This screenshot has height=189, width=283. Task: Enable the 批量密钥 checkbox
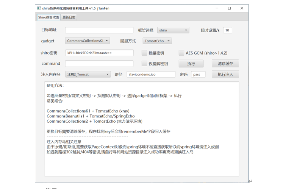click(144, 53)
